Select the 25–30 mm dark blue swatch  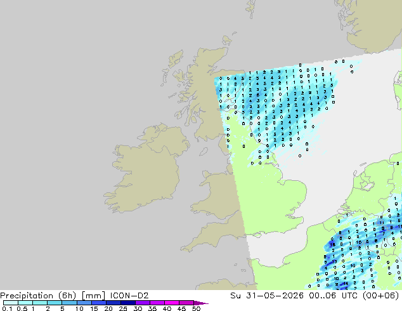point(128,303)
